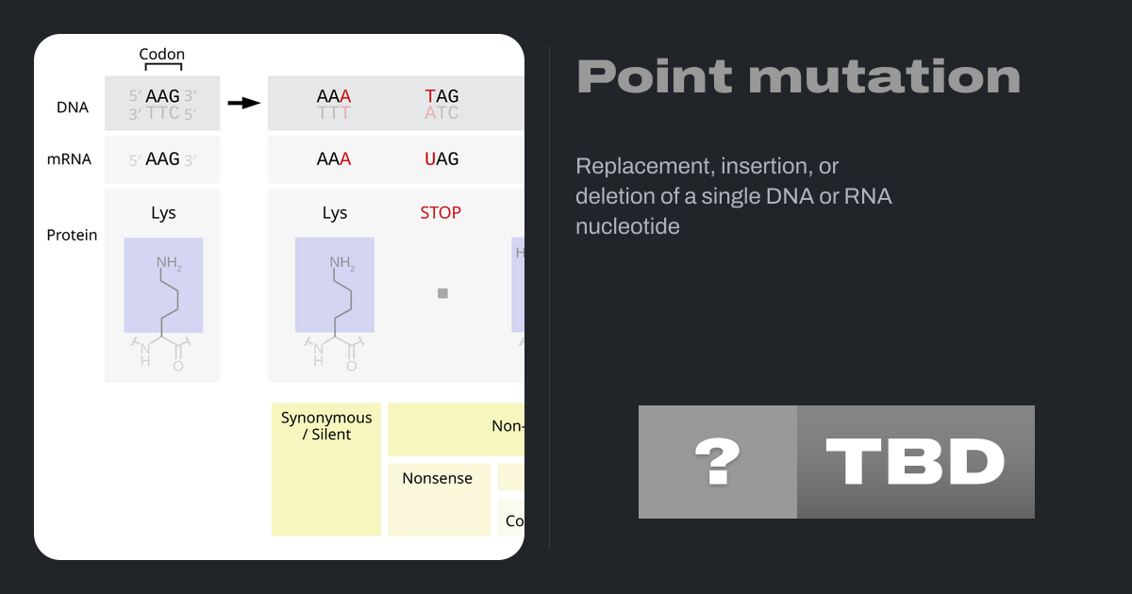The width and height of the screenshot is (1132, 594).
Task: Click the UAG codon in the mRNA row
Action: [441, 159]
